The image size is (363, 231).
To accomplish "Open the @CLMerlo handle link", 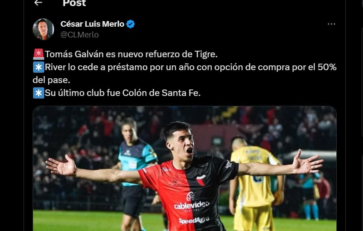I will [79, 34].
